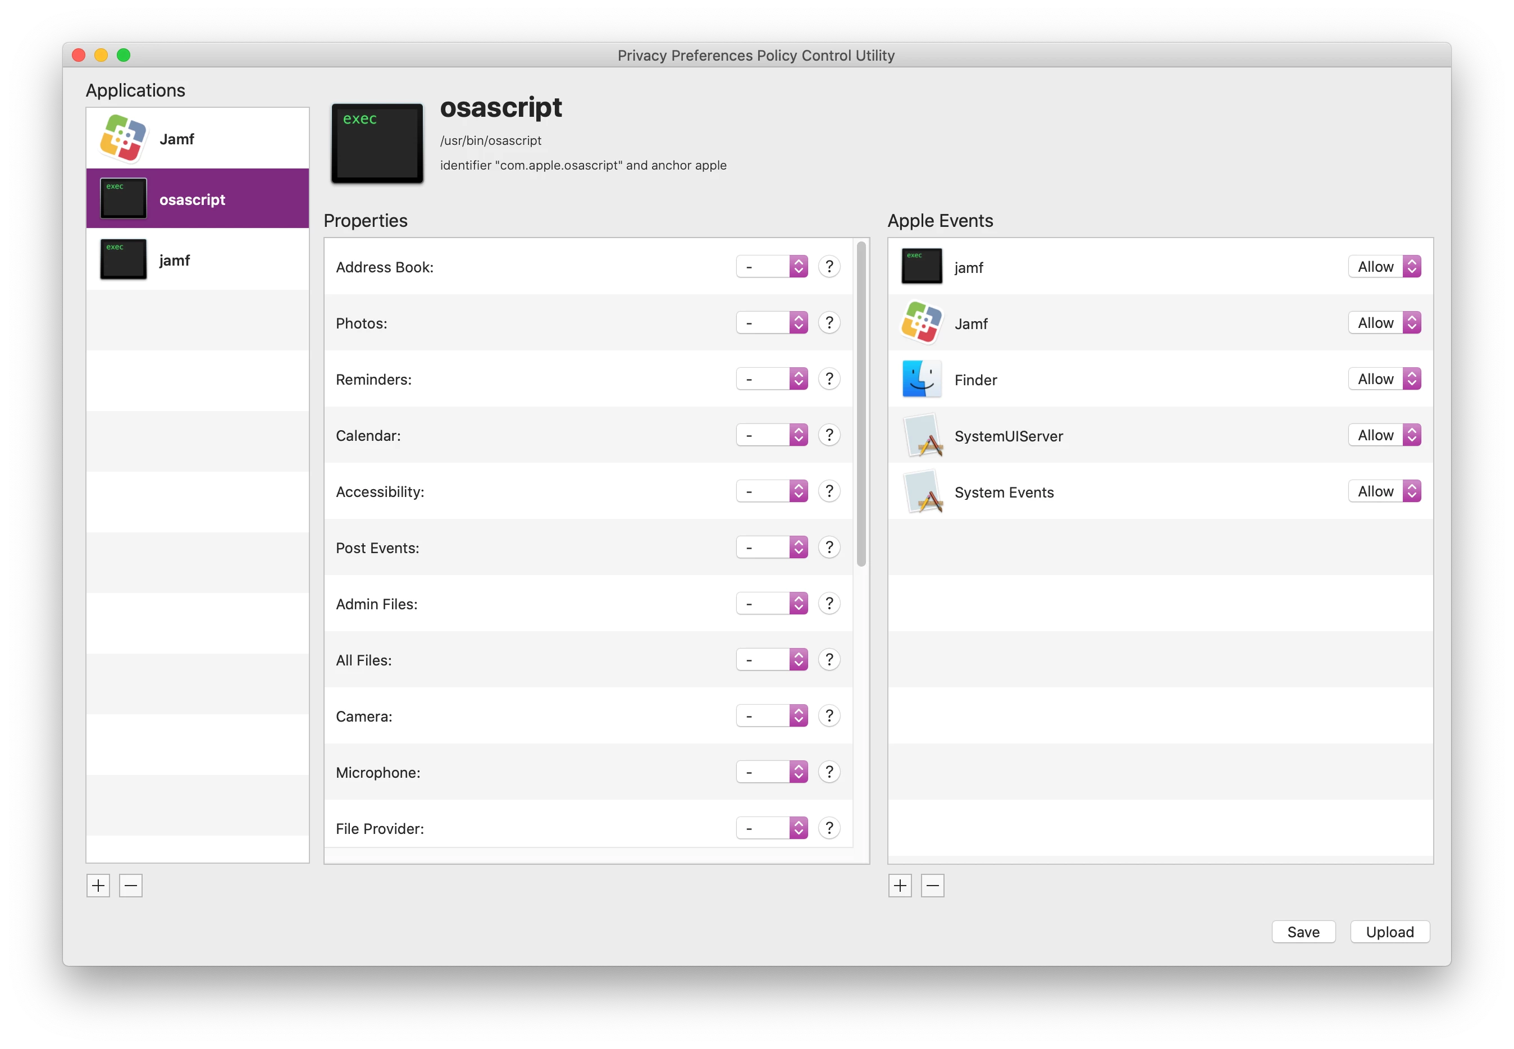This screenshot has width=1514, height=1049.
Task: Open help for Calendar property
Action: (829, 435)
